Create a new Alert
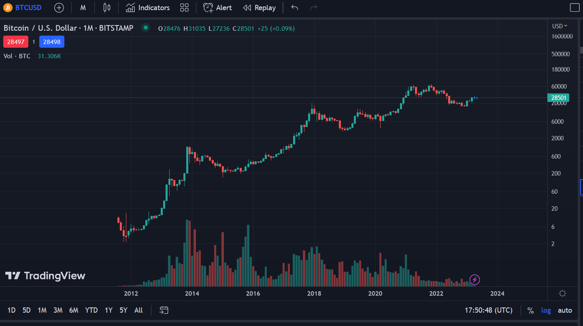The width and height of the screenshot is (583, 326). [x=218, y=8]
